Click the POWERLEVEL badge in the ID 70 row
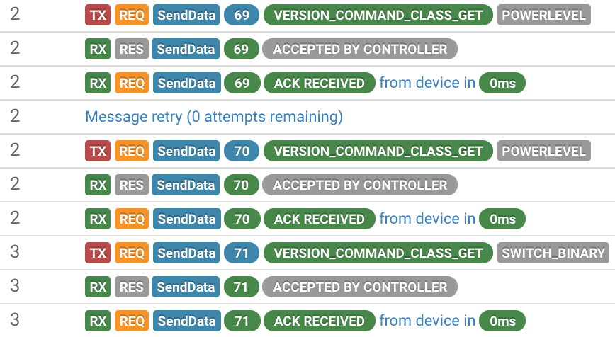The width and height of the screenshot is (615, 337). 543,151
